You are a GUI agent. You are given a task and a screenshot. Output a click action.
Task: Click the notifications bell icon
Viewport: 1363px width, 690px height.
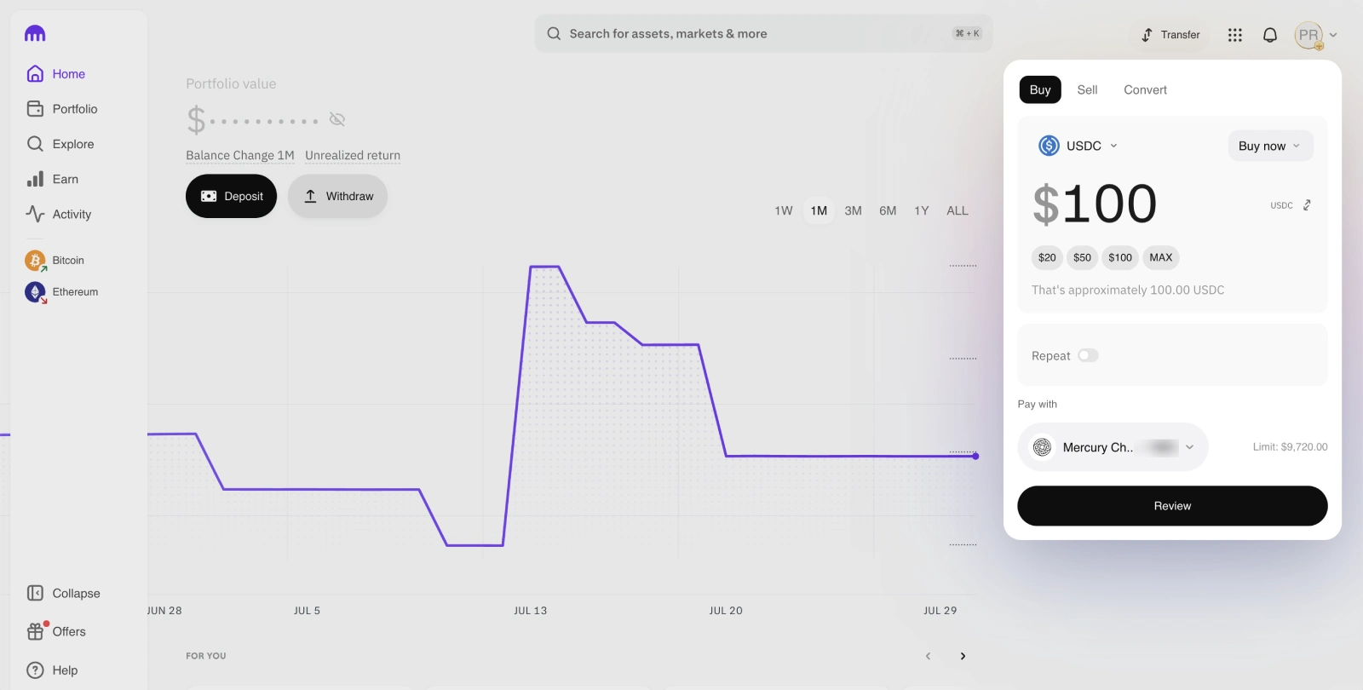click(1269, 35)
